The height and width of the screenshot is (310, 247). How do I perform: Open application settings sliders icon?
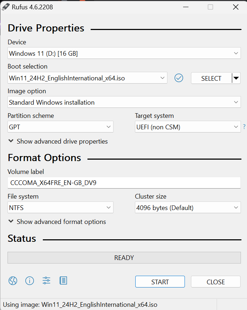[46, 281]
